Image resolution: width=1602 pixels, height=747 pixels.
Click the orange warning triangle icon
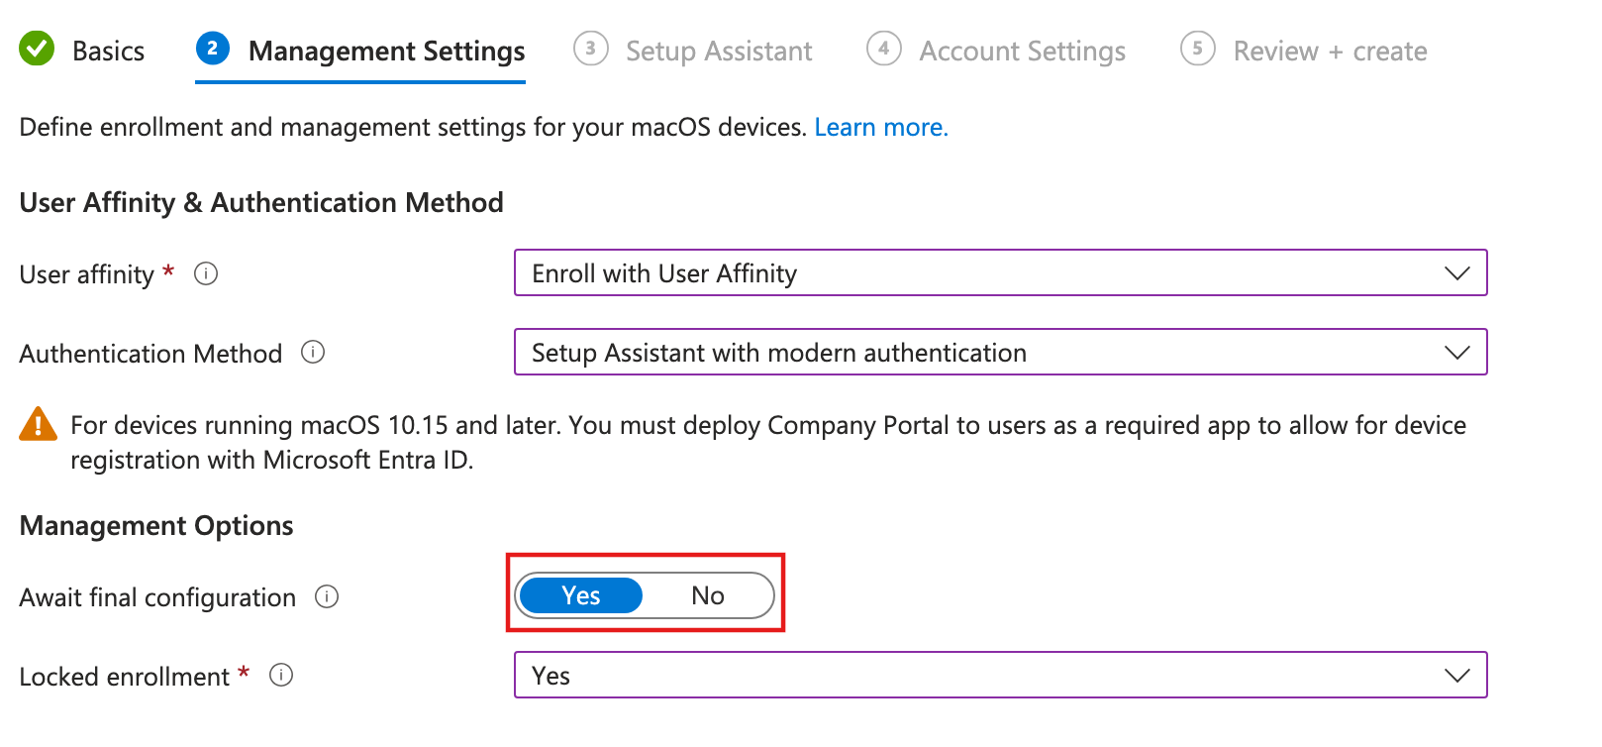click(39, 424)
